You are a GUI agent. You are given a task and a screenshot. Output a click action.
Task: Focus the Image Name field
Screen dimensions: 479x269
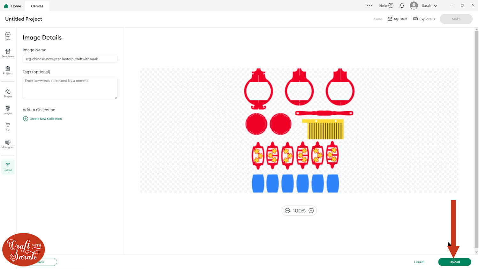(70, 59)
